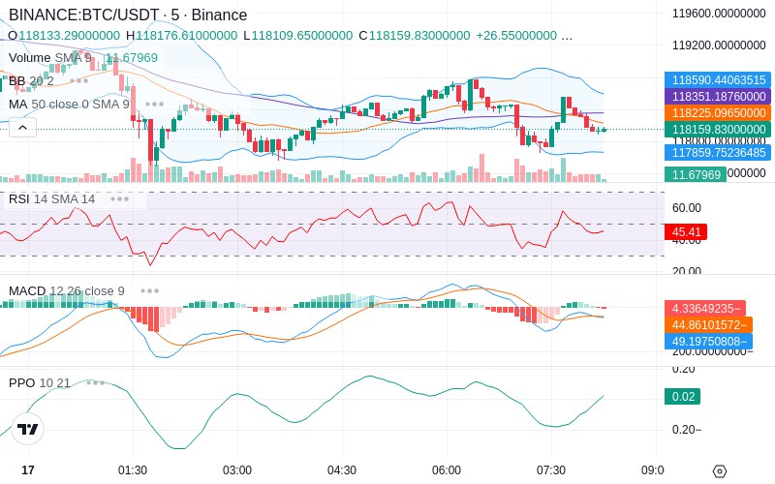
Task: Open more options for MACD indicator
Action: (x=150, y=291)
